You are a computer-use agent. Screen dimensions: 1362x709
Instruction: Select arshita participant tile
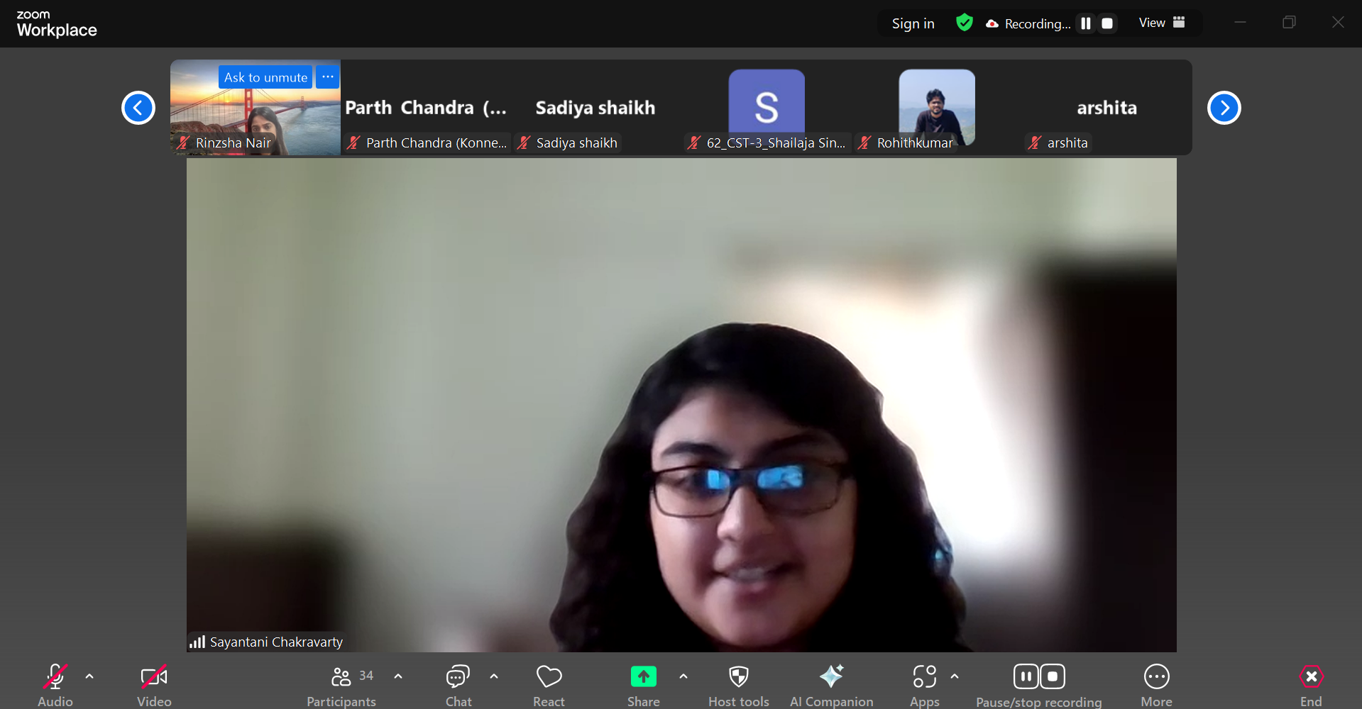(1107, 108)
